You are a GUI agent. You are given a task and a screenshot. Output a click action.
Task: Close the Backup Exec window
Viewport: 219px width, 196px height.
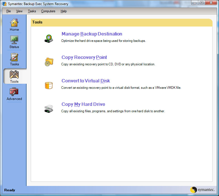[211, 3]
